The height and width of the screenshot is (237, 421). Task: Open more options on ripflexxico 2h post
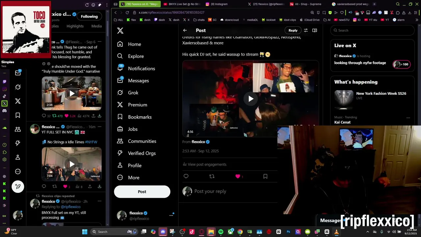tap(99, 201)
